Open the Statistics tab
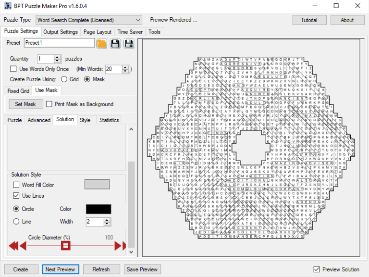This screenshot has width=369, height=277. tap(109, 120)
